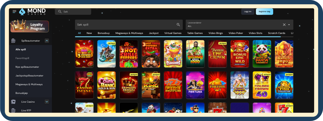Select the Scratch Cards tab
Screen dimensions: 323x121
(x=276, y=33)
